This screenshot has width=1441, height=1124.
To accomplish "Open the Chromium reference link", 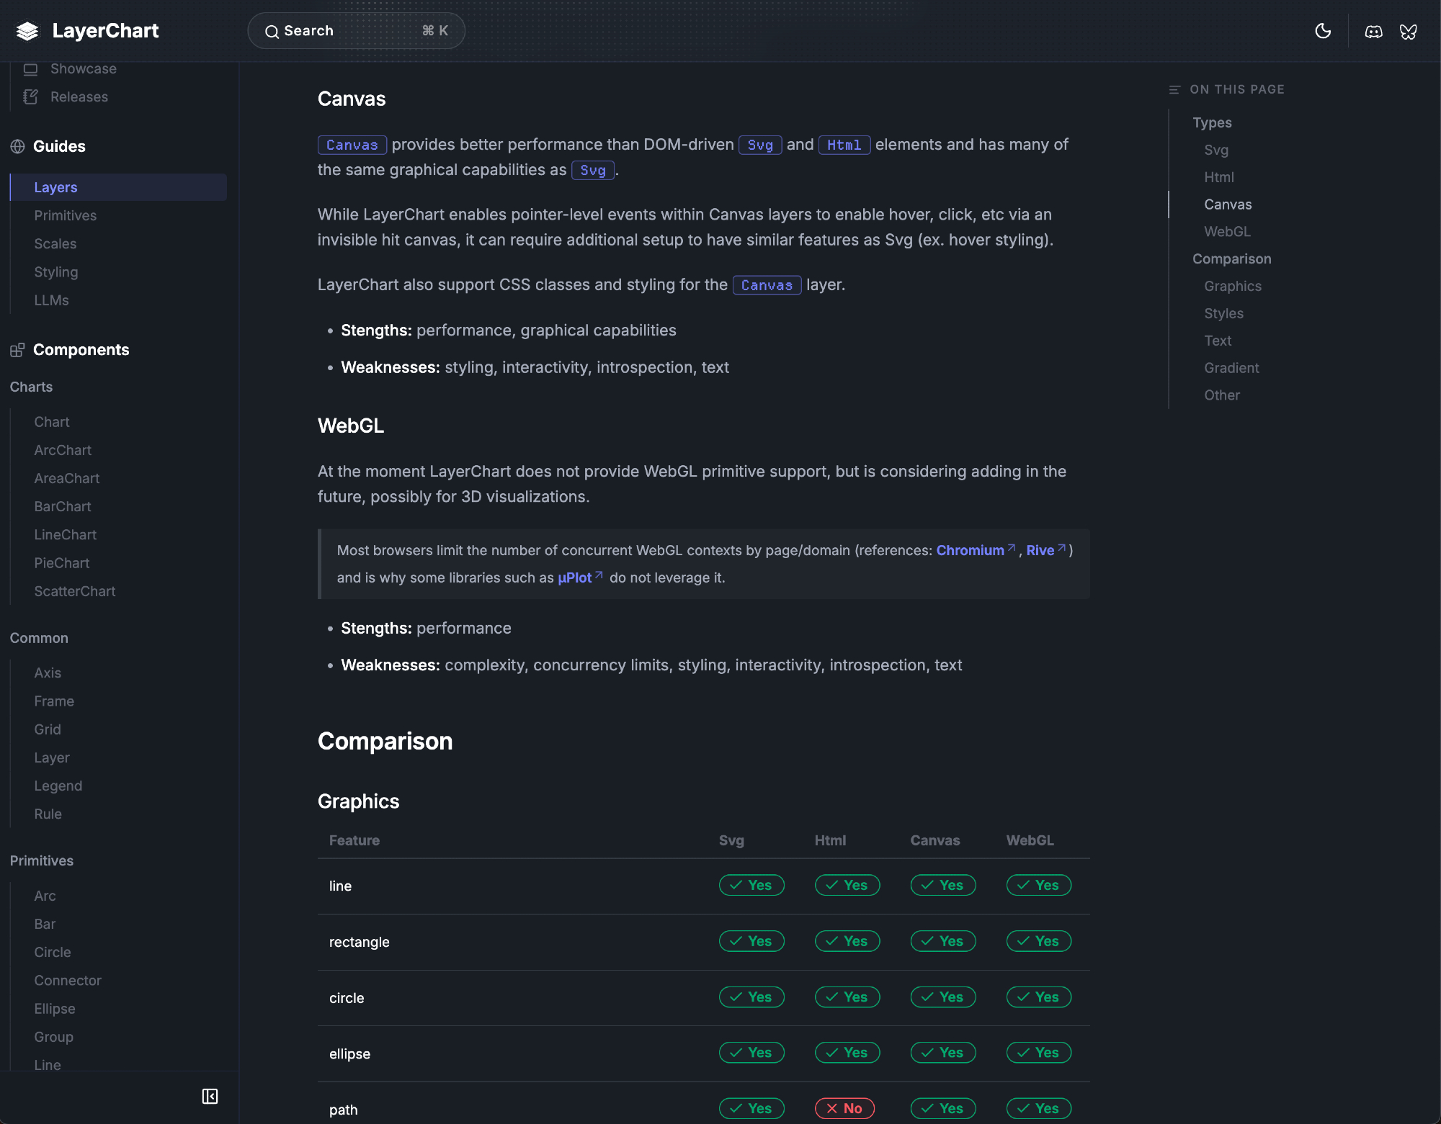I will [970, 550].
